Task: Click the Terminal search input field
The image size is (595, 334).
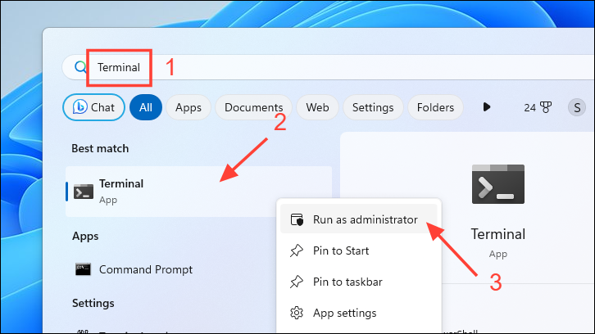Action: pyautogui.click(x=326, y=67)
